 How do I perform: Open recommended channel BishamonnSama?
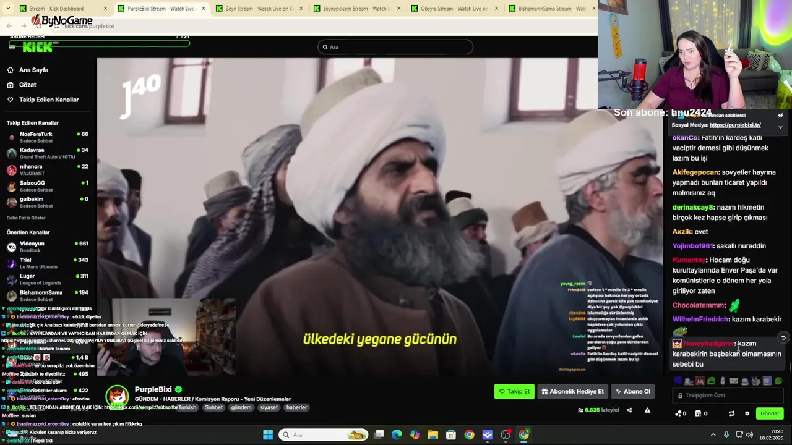click(x=48, y=295)
